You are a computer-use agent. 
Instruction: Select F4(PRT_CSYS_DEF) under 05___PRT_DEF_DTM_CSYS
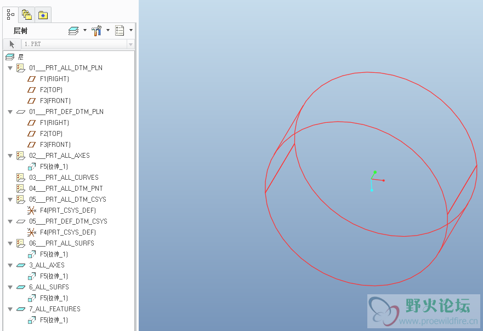pos(68,232)
